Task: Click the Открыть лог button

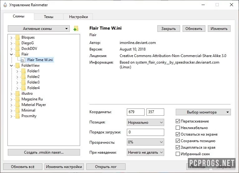Action: click(106, 166)
